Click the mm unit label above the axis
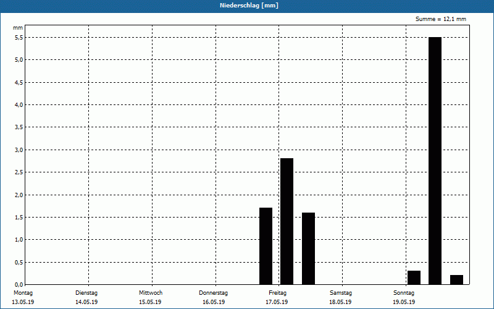This screenshot has height=309, width=494. (18, 28)
